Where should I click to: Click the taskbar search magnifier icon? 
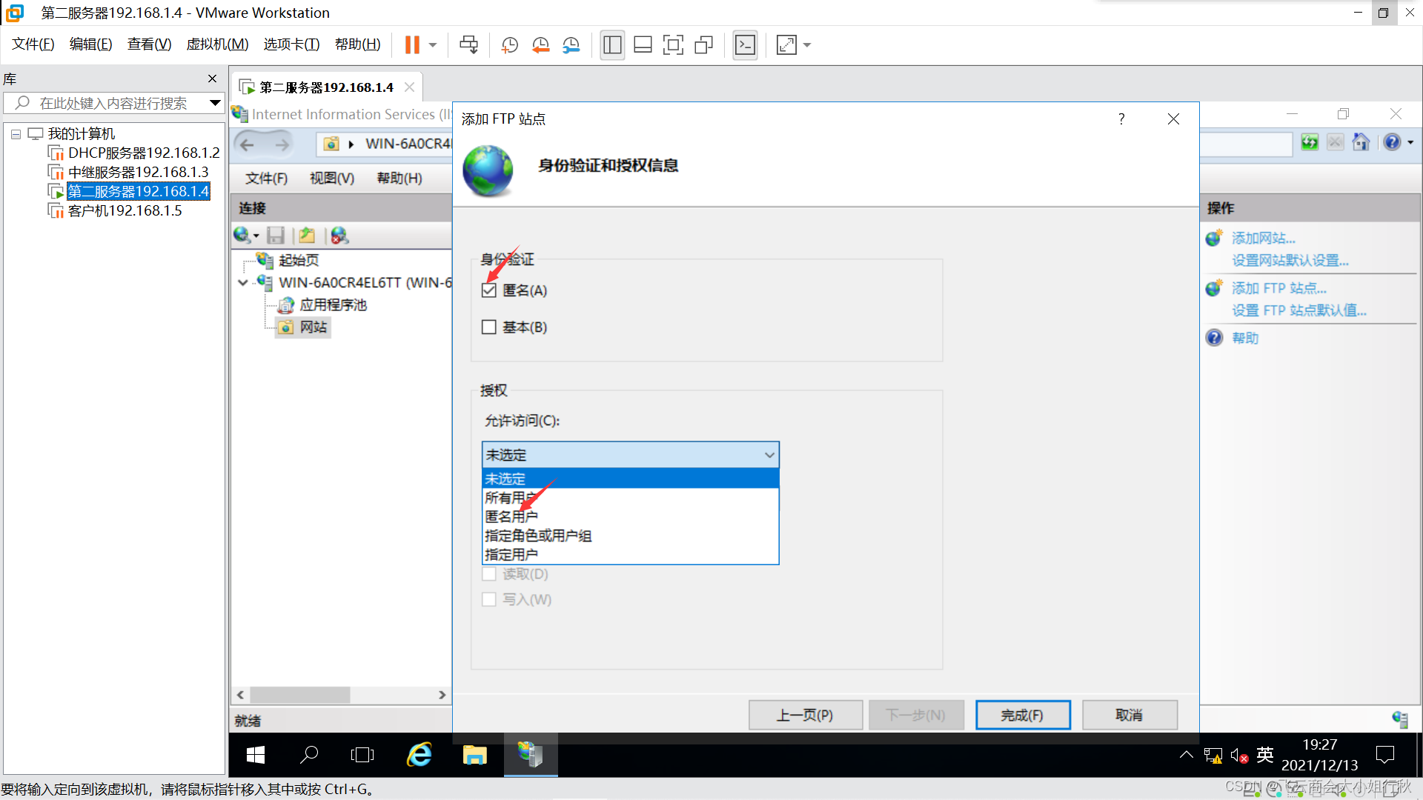pyautogui.click(x=309, y=755)
